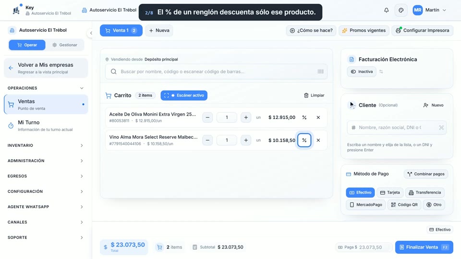Image resolution: width=461 pixels, height=259 pixels.
Task: Decrease Aceite De Oliva quantity
Action: coord(207,118)
